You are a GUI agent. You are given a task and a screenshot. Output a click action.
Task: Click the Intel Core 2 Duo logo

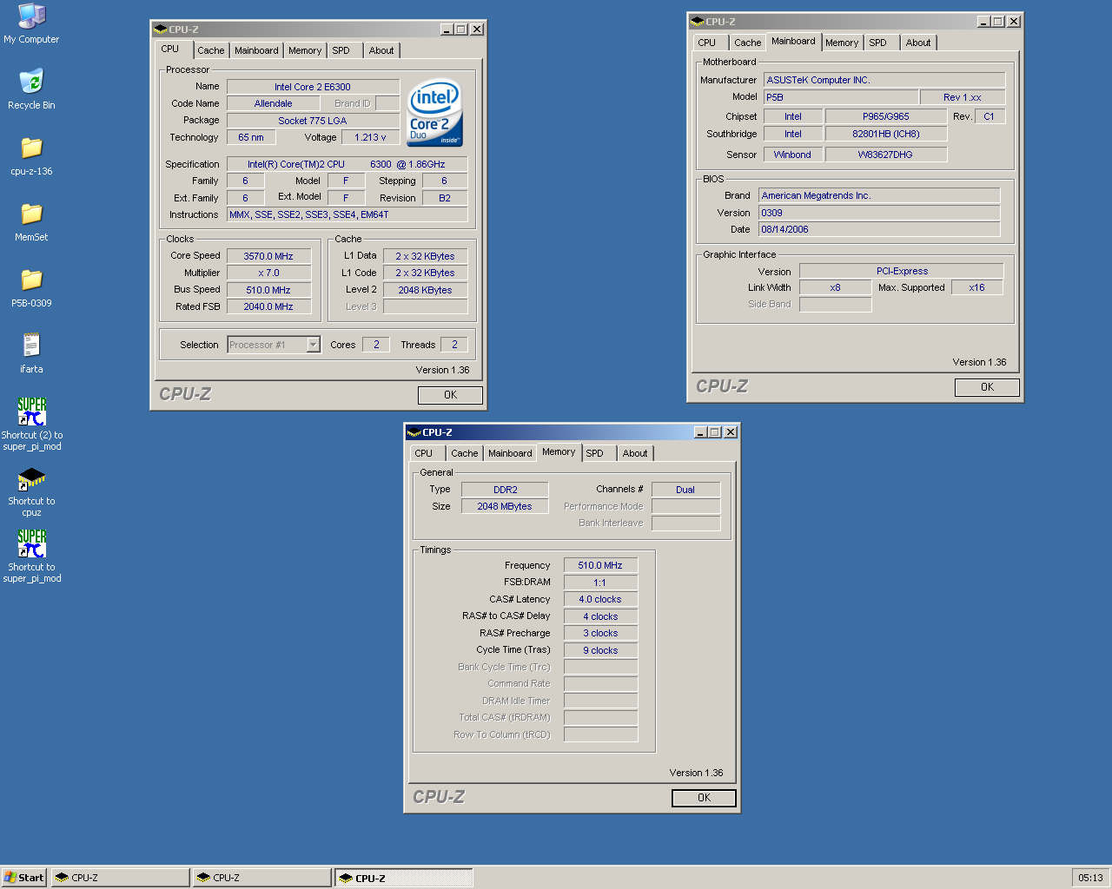point(434,113)
